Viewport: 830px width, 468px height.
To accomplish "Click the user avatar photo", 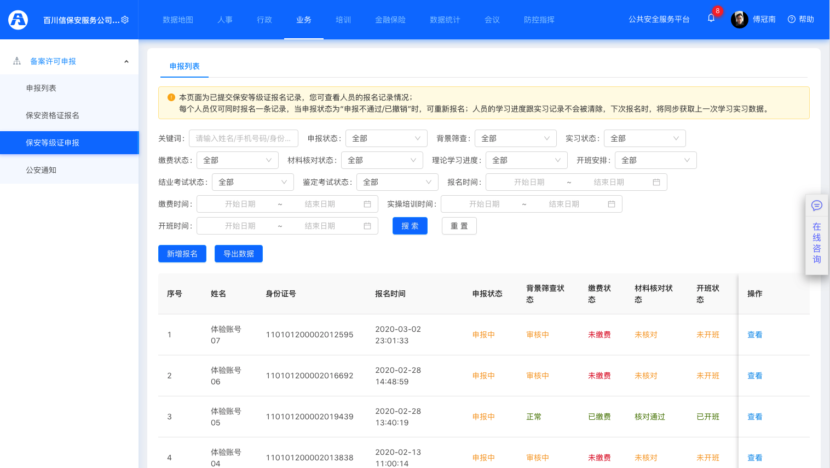I will pyautogui.click(x=740, y=20).
